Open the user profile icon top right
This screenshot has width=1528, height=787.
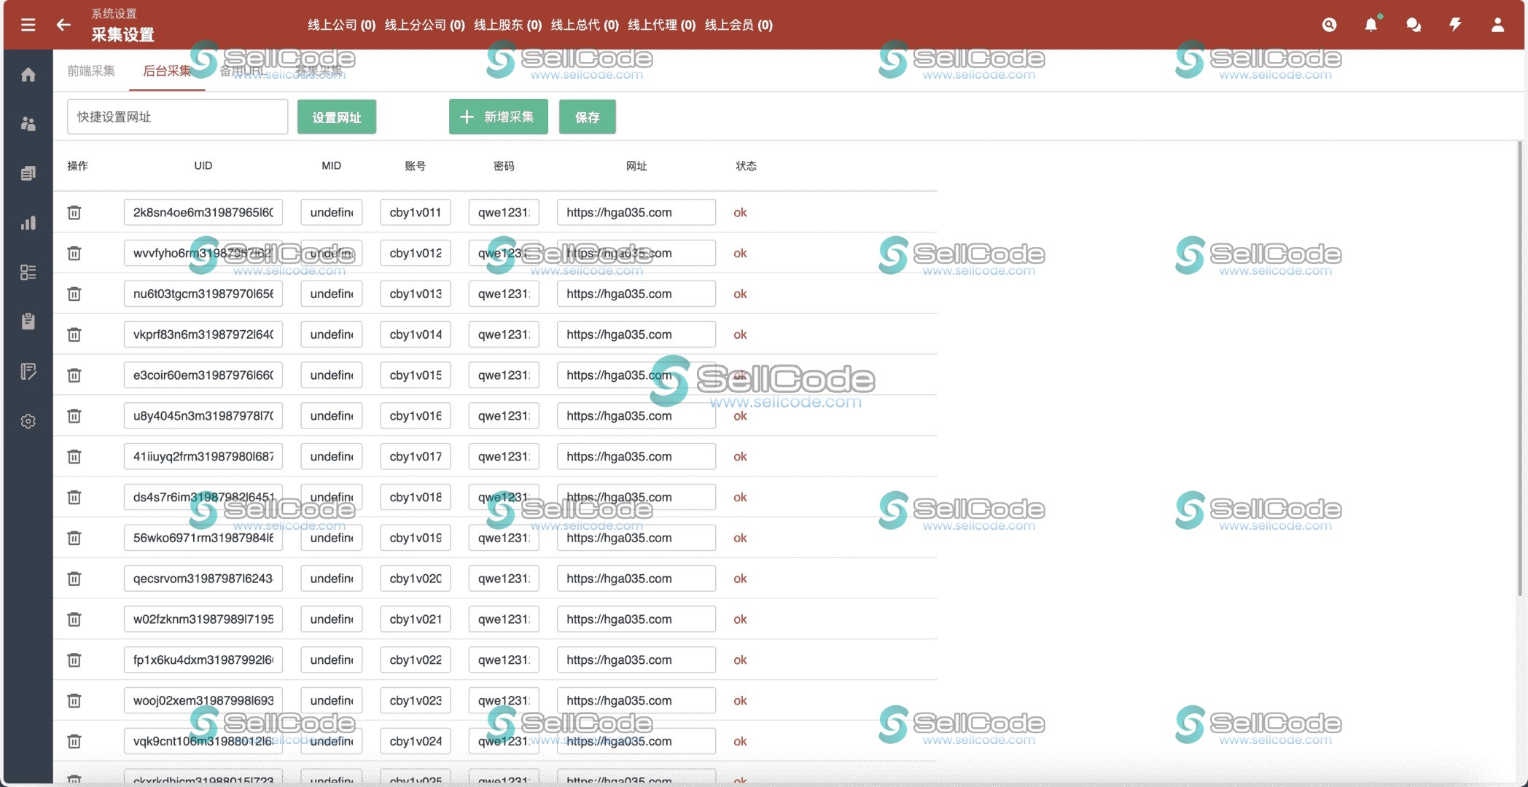click(1497, 25)
